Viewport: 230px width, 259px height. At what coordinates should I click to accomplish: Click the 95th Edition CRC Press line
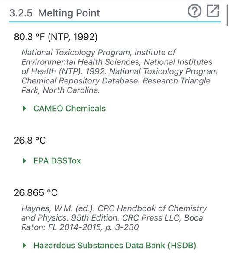click(x=112, y=217)
